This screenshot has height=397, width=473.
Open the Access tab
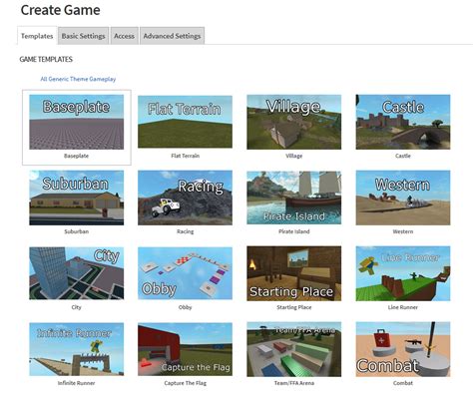(x=124, y=36)
